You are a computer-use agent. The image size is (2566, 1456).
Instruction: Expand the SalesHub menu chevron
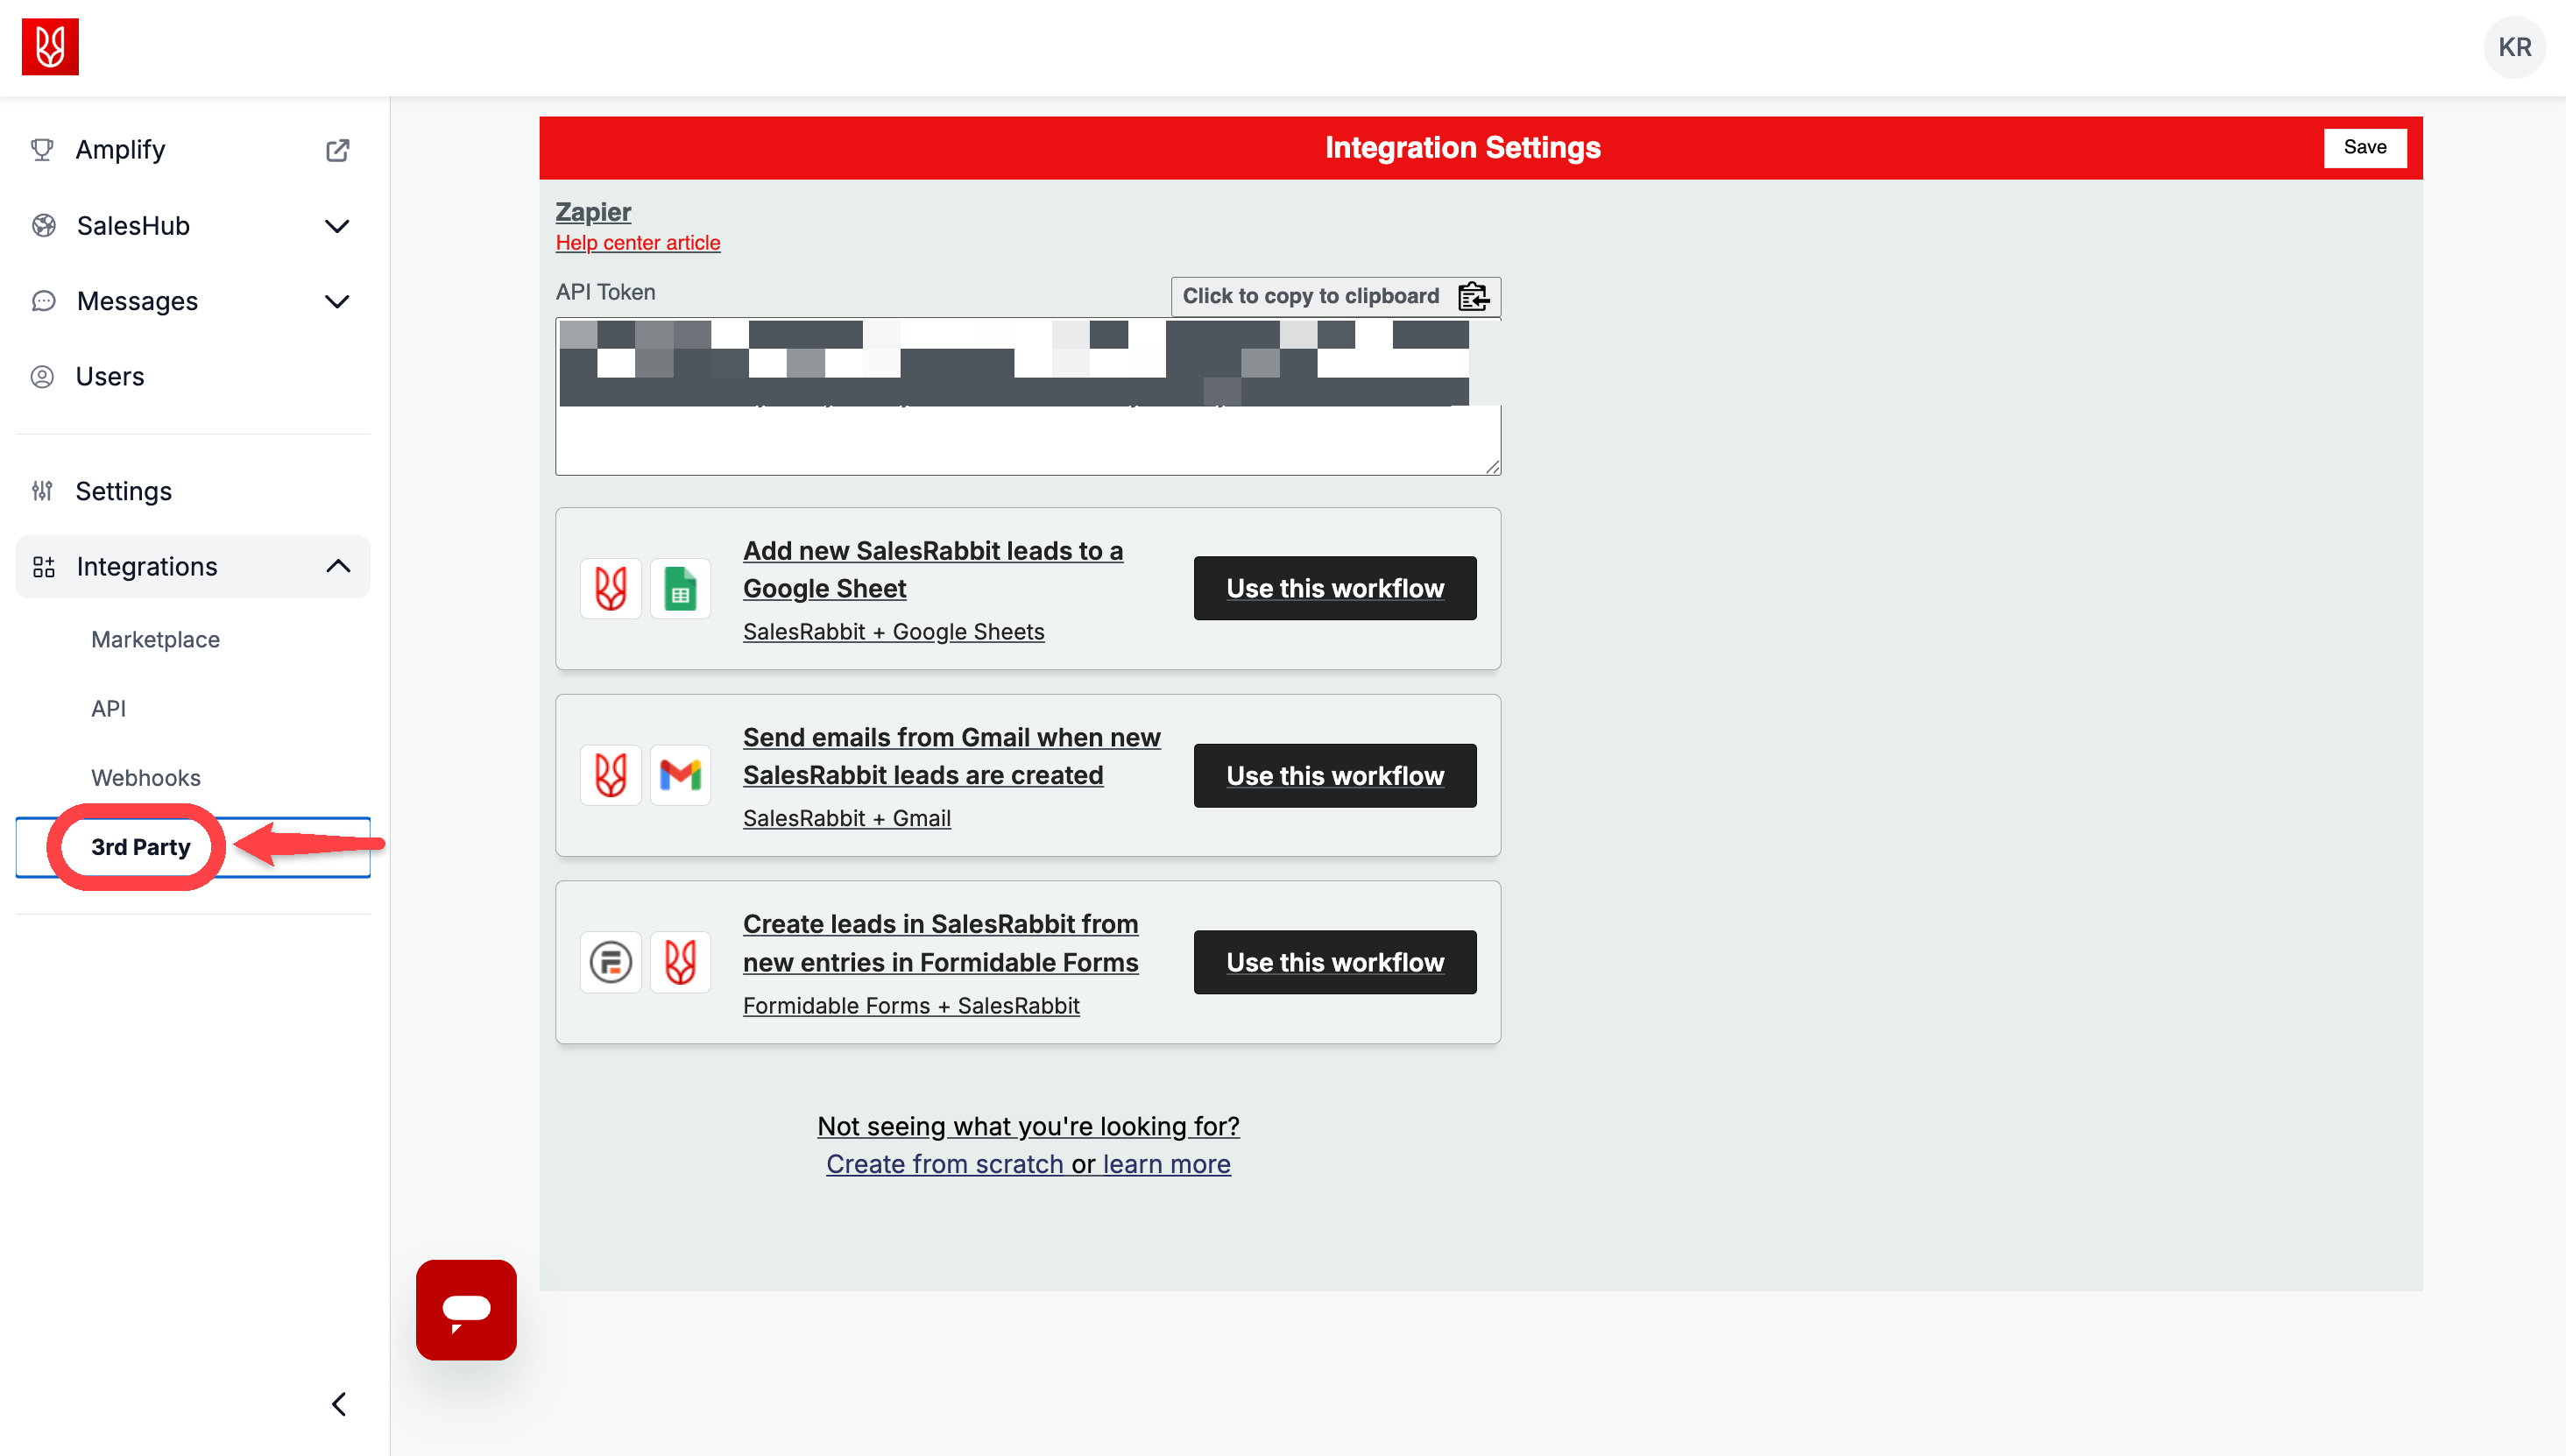coord(337,226)
